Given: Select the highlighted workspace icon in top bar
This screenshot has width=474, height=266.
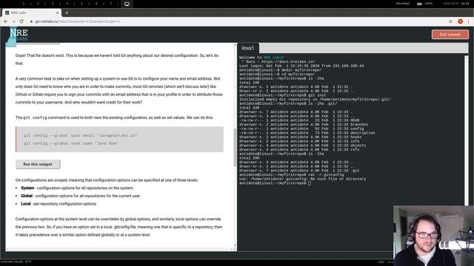Looking at the screenshot, I should pyautogui.click(x=127, y=4).
